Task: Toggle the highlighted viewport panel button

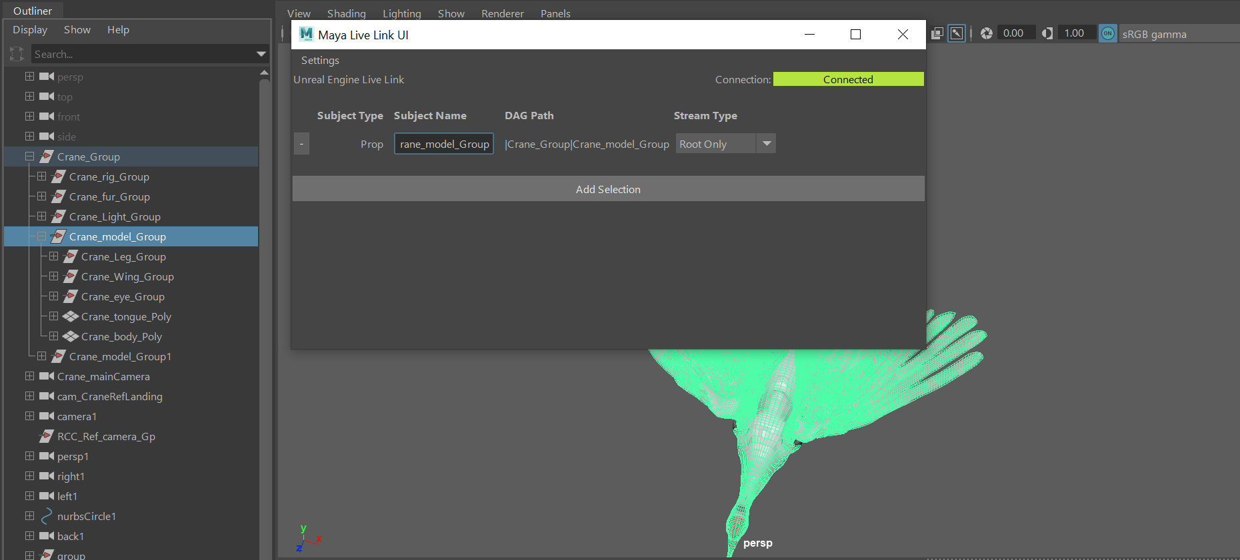Action: coord(957,33)
